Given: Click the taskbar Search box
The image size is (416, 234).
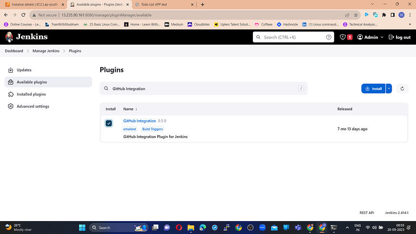Looking at the screenshot, I should coord(118,228).
